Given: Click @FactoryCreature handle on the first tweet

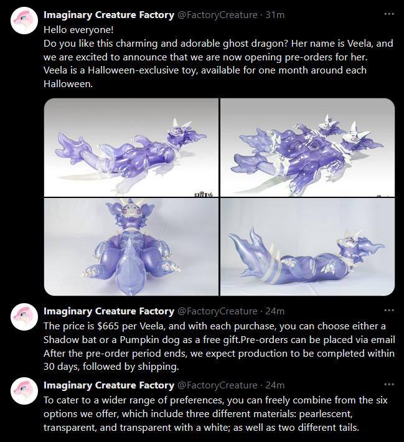Looking at the screenshot, I should (217, 15).
